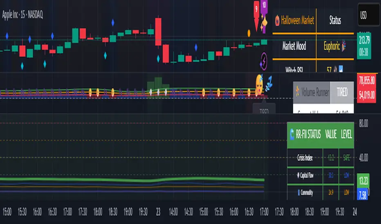The height and width of the screenshot is (224, 381).
Task: Click the green 13.23 axis value label
Action: (363, 181)
